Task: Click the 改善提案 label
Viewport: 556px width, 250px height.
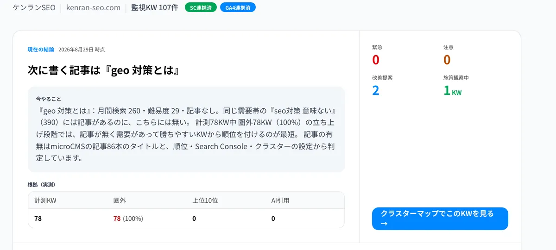Action: pyautogui.click(x=382, y=78)
